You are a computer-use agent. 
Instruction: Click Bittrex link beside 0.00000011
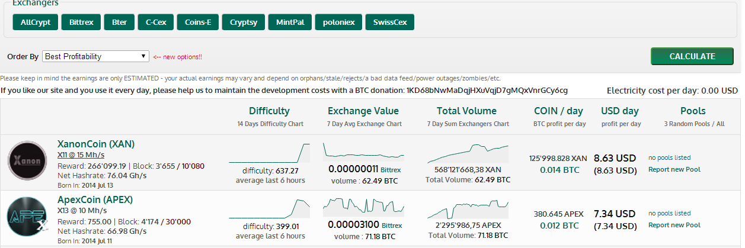pyautogui.click(x=391, y=170)
